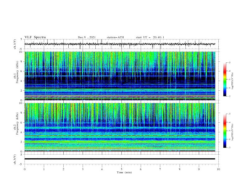
Task: Select the upper color bar's log(PSD) label
Action: [233, 81]
